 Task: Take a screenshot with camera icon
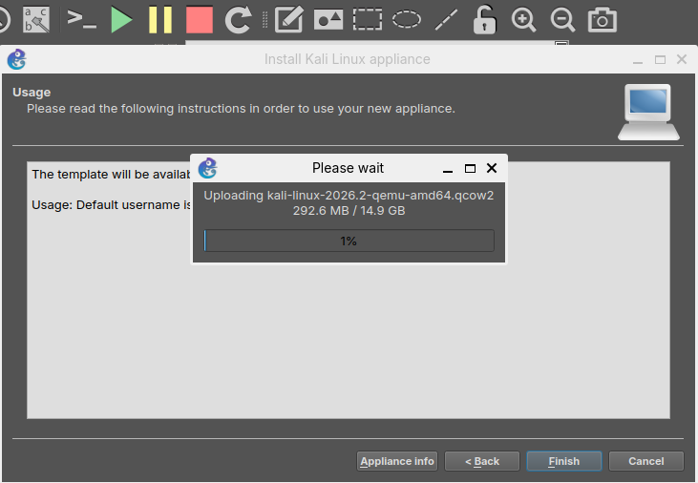[603, 20]
